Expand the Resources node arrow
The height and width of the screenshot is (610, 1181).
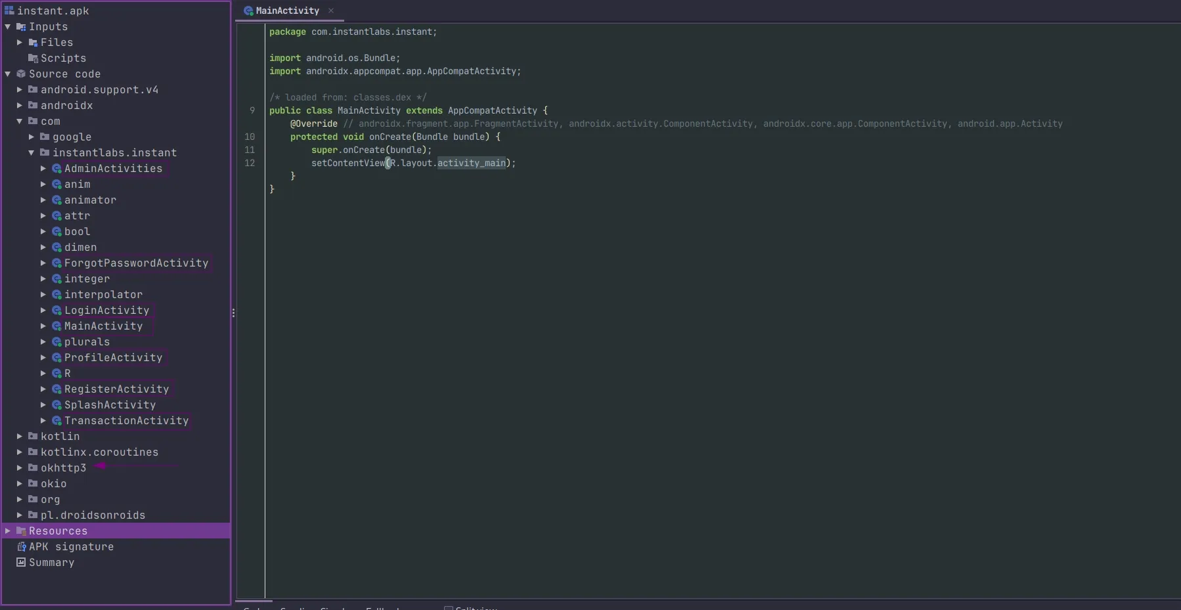point(8,531)
